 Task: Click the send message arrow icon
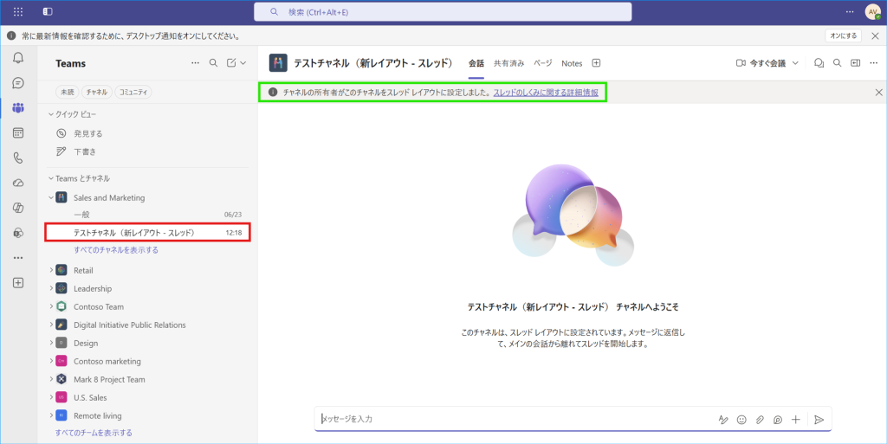pyautogui.click(x=819, y=420)
